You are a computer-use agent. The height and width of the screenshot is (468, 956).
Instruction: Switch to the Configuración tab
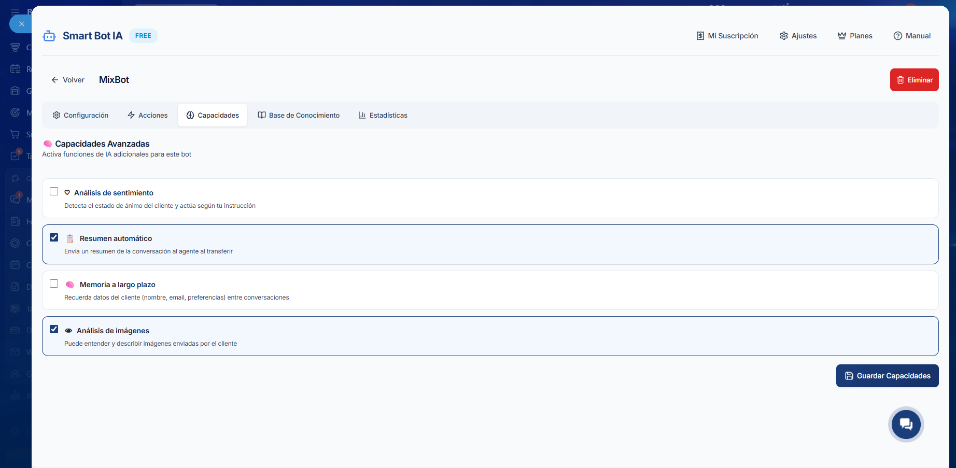coord(80,115)
